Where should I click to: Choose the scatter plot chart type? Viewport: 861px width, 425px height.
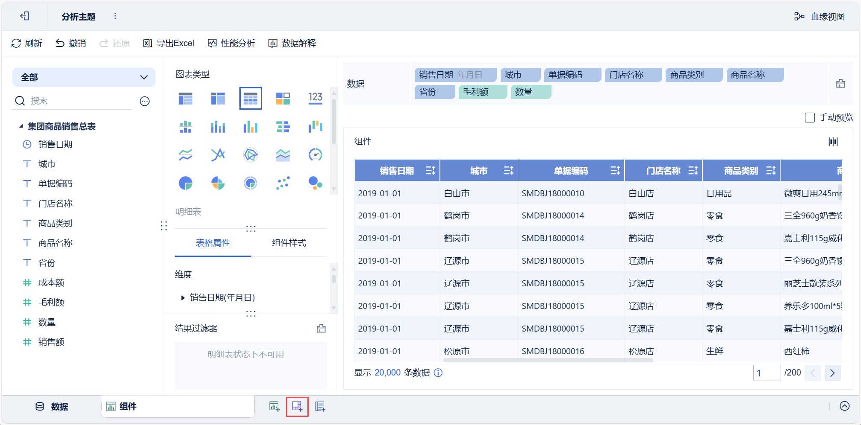283,183
